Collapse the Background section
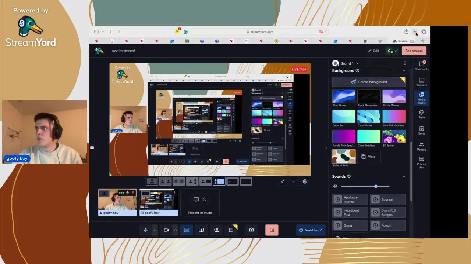This screenshot has height=264, width=471. click(x=404, y=70)
